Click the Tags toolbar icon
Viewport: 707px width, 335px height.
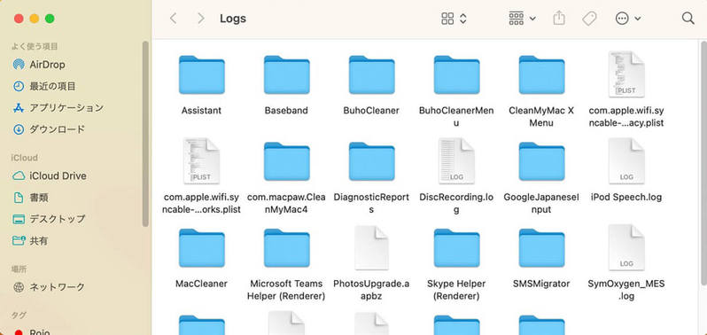pos(589,19)
